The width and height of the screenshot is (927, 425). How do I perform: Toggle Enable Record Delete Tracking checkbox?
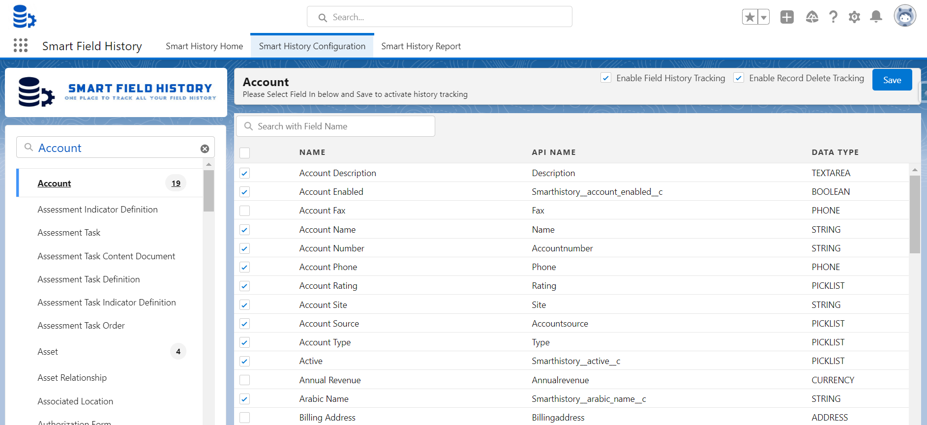point(738,78)
